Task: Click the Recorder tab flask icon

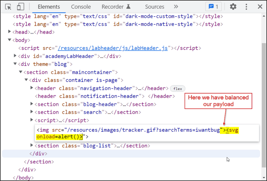Action: point(128,7)
